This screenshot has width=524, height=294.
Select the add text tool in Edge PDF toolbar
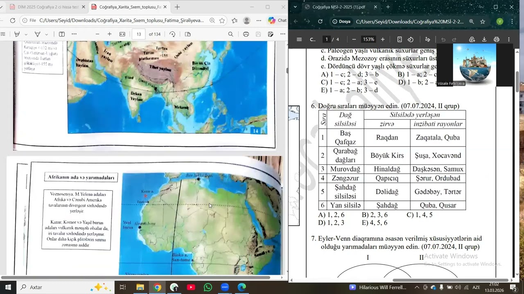pyautogui.click(x=62, y=34)
